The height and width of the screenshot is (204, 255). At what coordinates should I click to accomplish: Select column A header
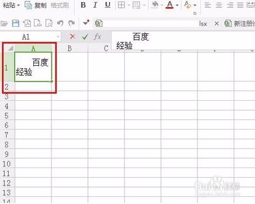pyautogui.click(x=33, y=48)
